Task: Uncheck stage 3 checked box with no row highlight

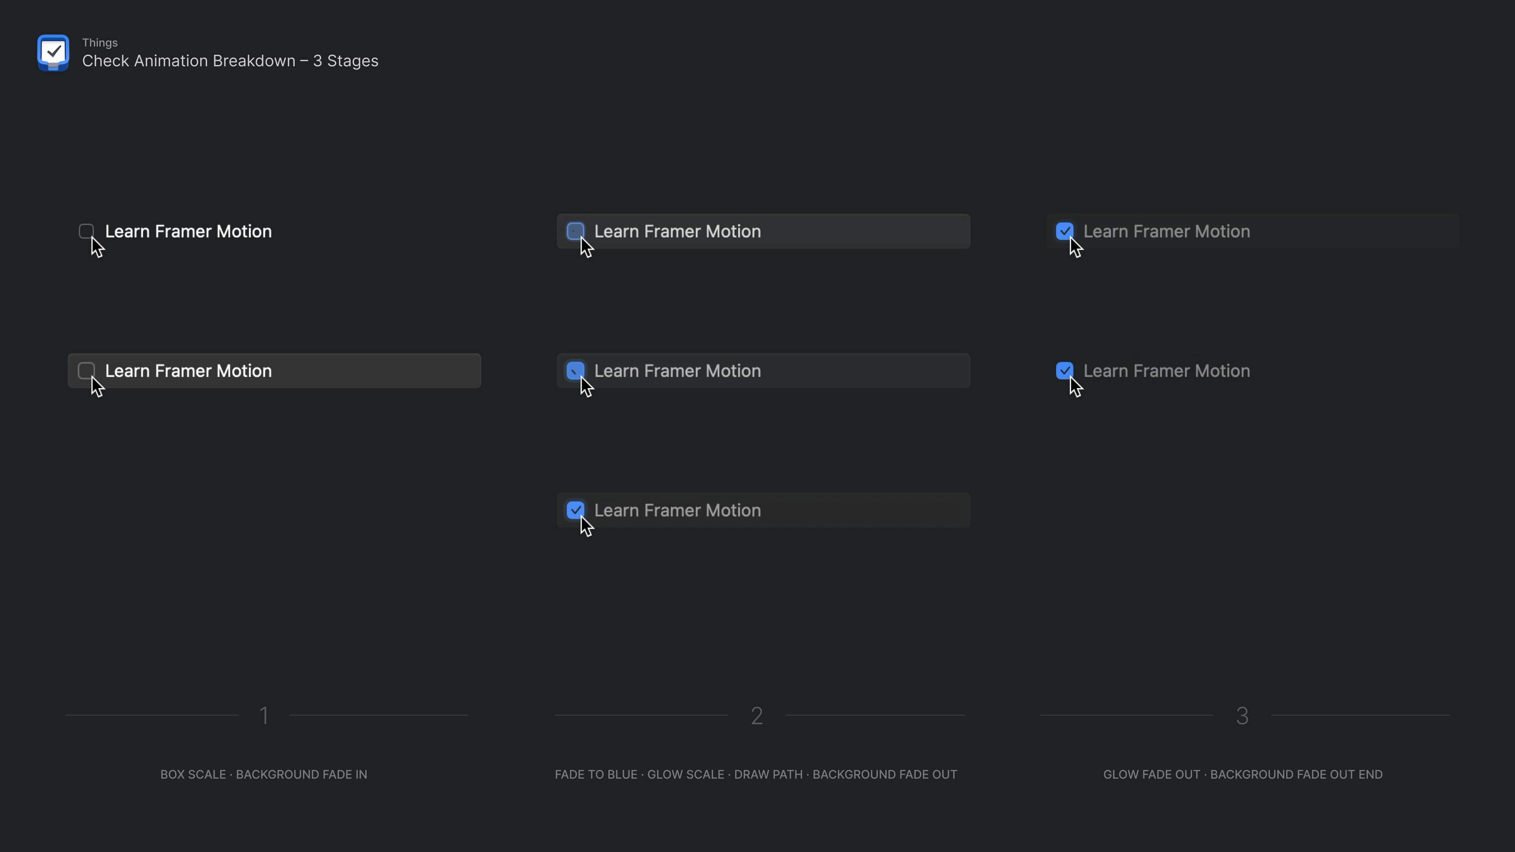Action: 1065,370
